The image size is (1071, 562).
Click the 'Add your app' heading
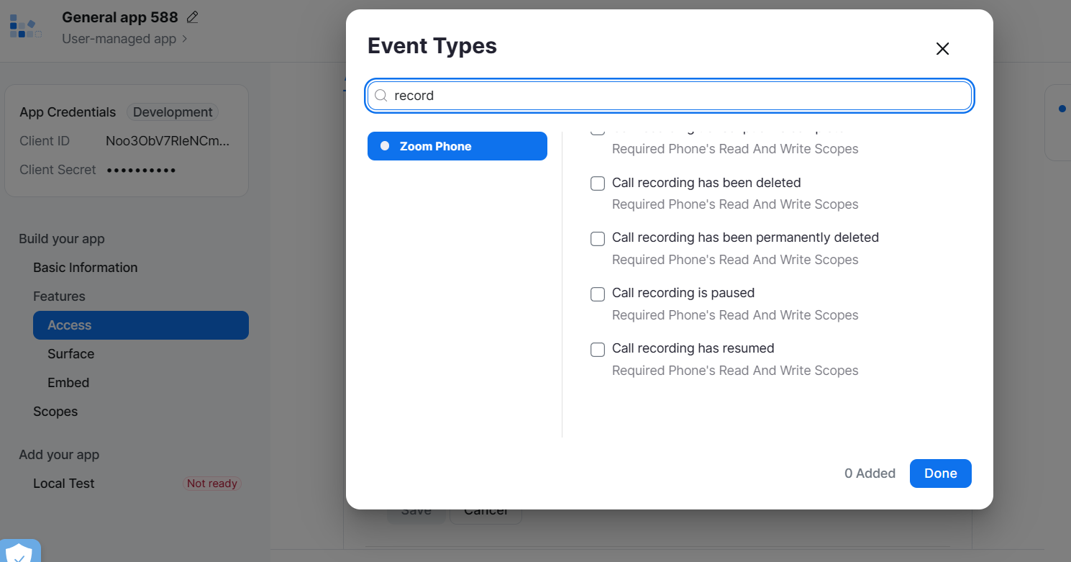59,455
